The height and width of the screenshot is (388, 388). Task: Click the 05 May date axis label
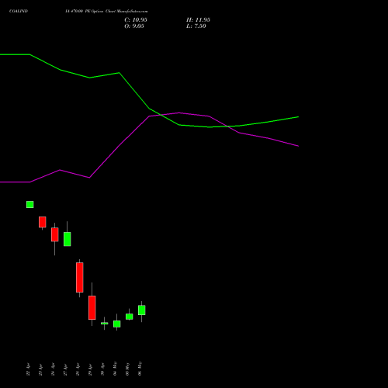click(127, 369)
